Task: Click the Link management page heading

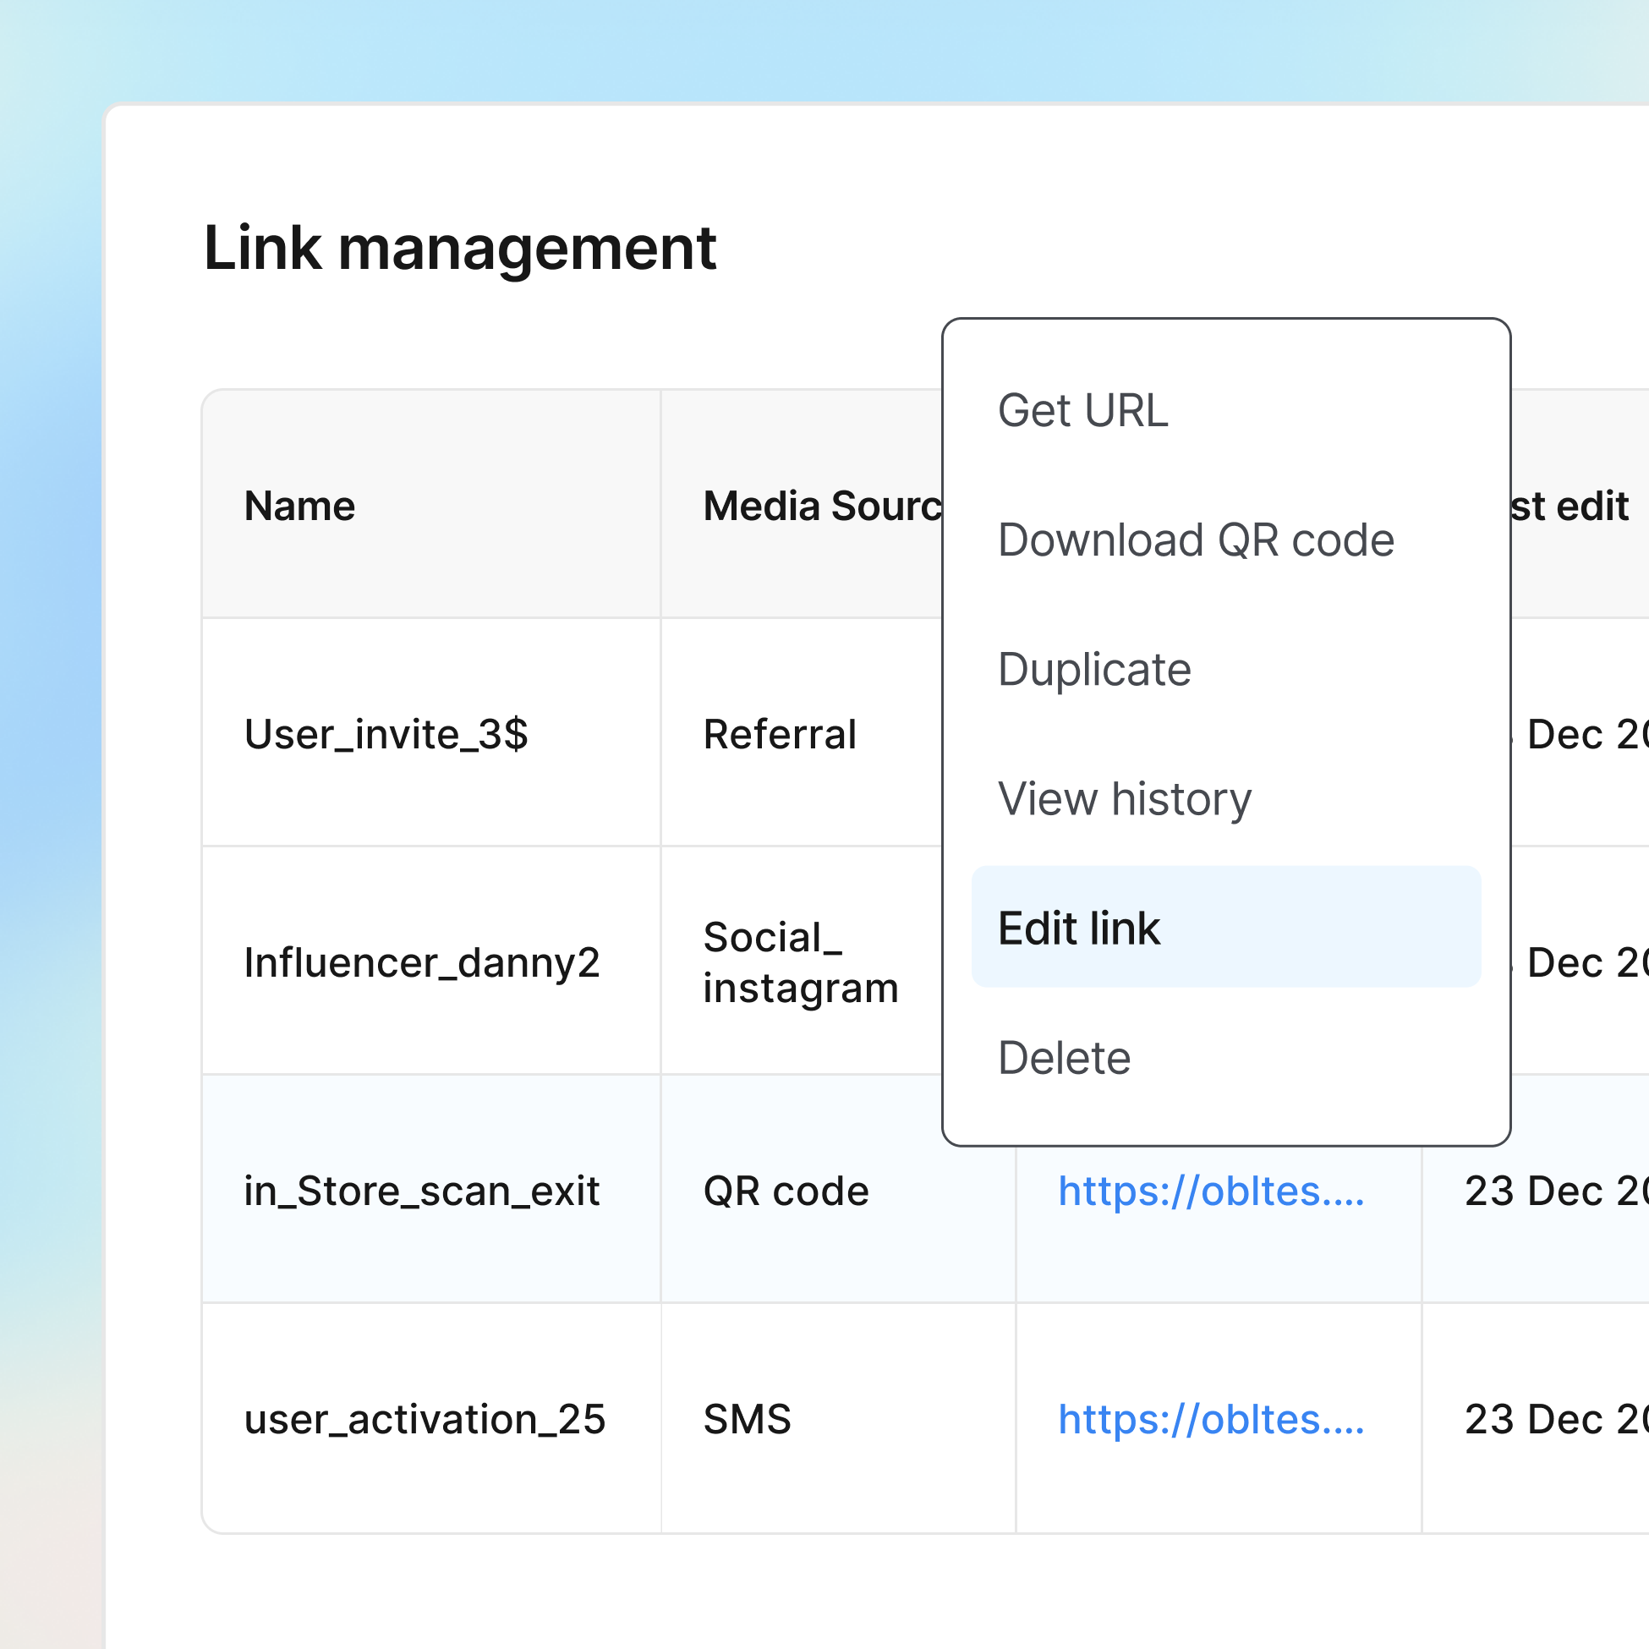Action: 460,249
